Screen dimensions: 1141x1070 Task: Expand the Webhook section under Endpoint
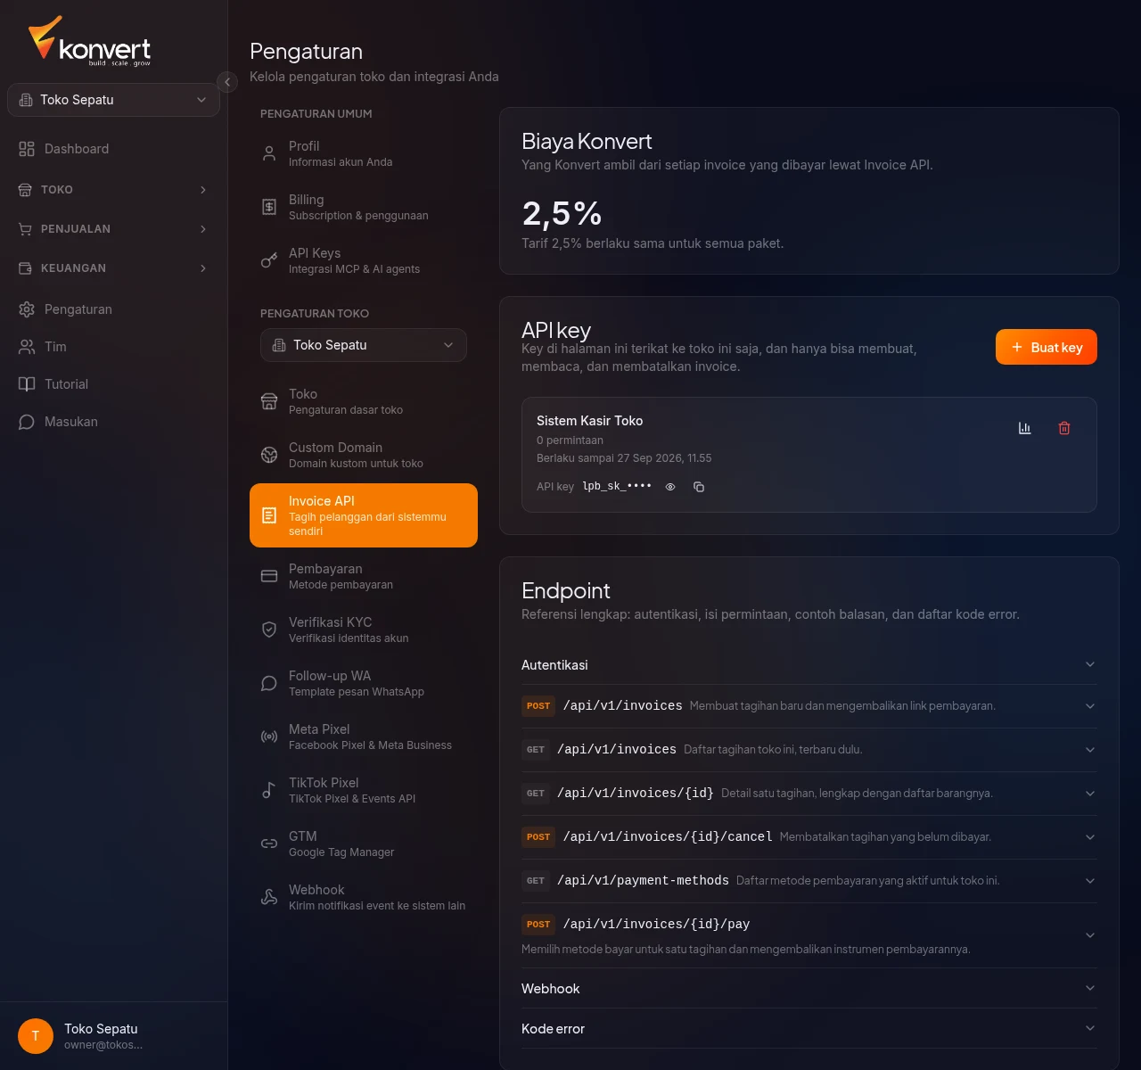[809, 989]
